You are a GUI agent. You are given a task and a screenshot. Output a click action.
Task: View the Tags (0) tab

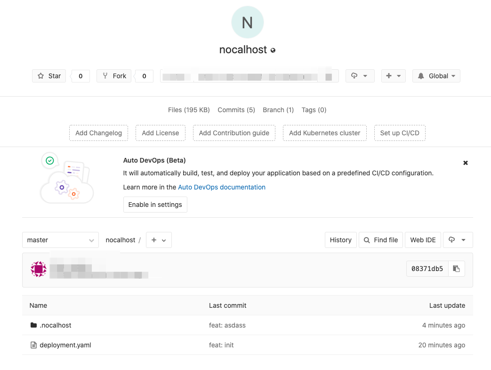tap(314, 110)
